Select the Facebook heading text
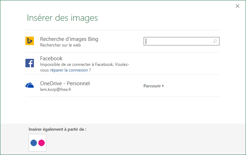 51,58
